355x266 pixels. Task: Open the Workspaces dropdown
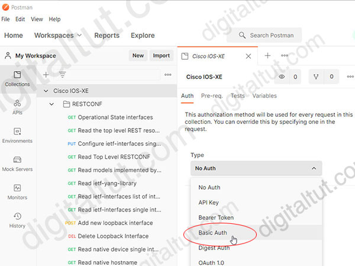pyautogui.click(x=58, y=36)
